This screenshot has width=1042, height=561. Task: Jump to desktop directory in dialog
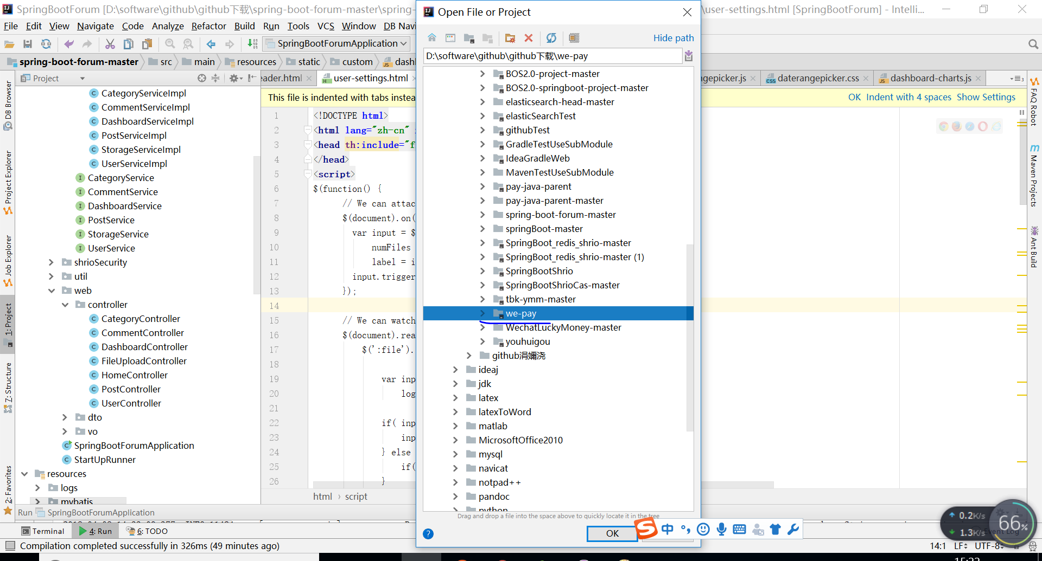450,38
